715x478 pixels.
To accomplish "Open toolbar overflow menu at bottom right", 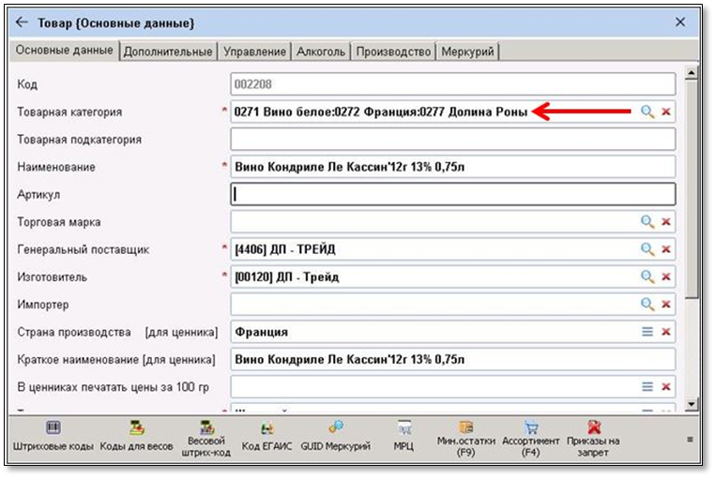I will (691, 439).
